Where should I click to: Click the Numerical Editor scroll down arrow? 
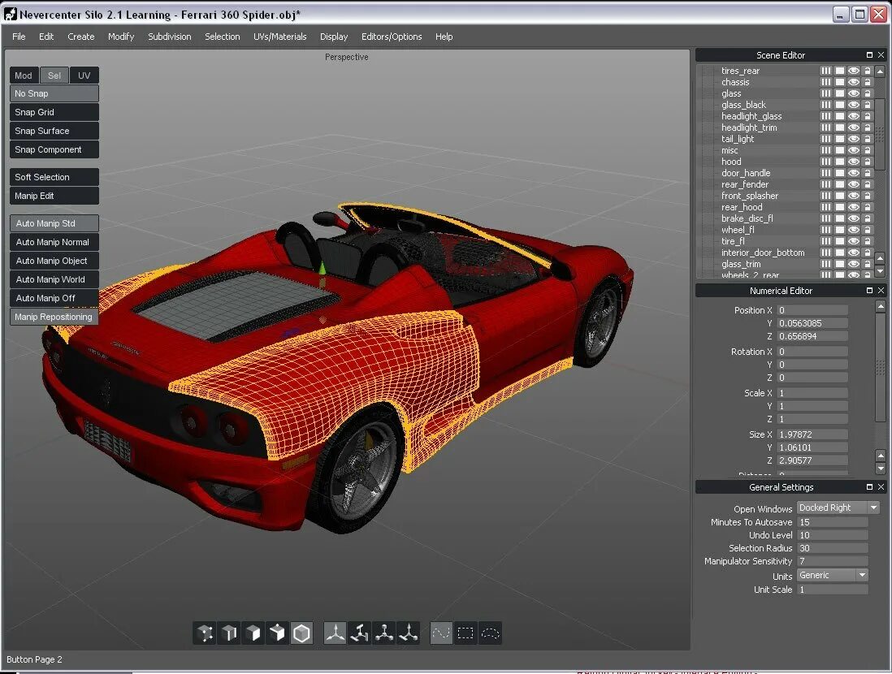click(x=881, y=469)
